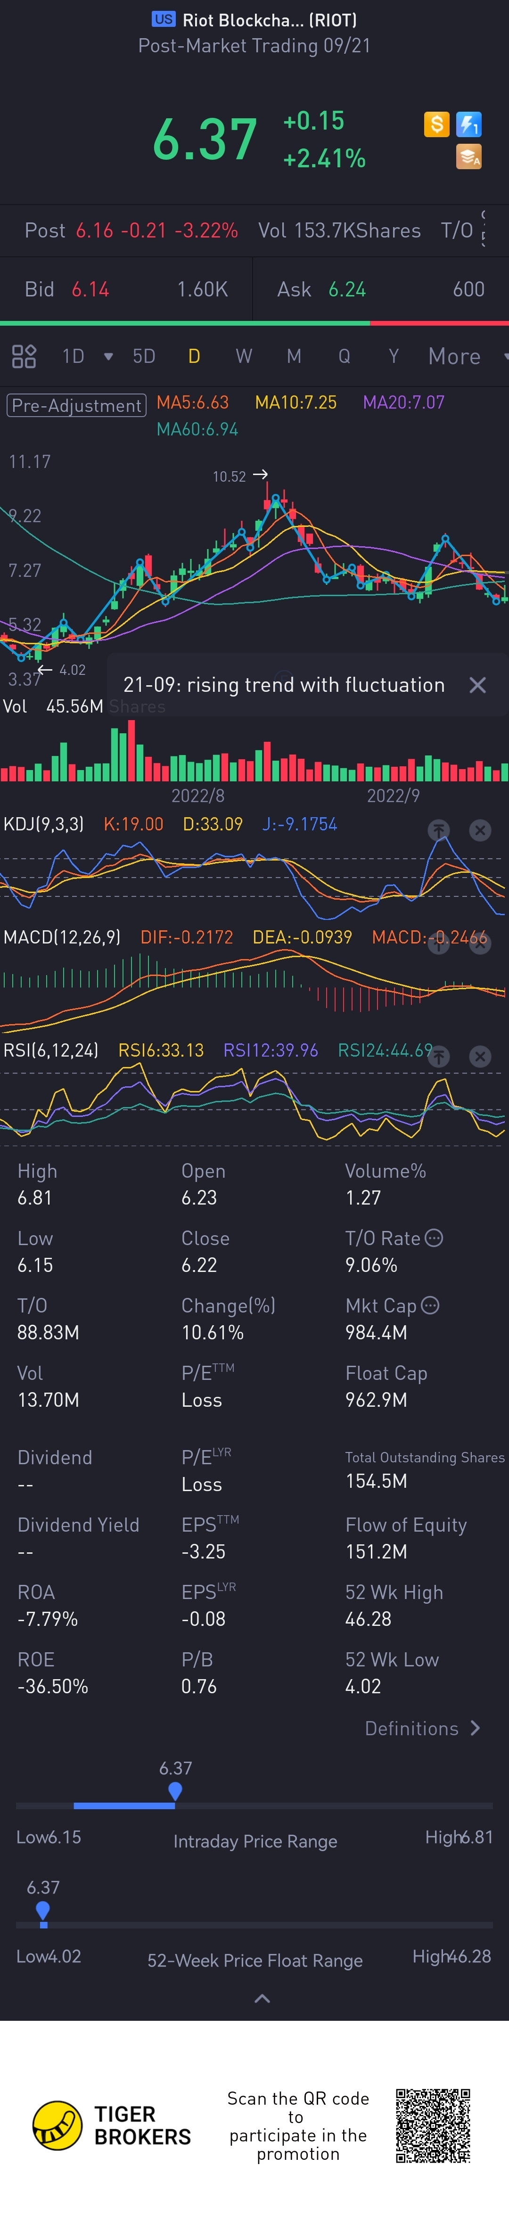Tap the 10.52 high price marker
This screenshot has height=2231, width=509.
coord(240,476)
